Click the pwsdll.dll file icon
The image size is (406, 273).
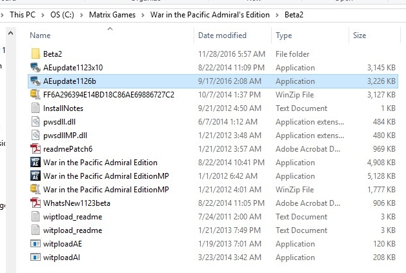click(36, 122)
